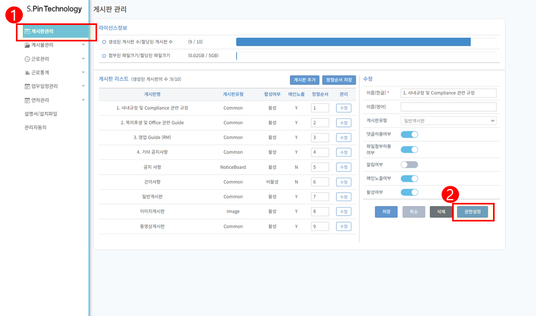Enable the 알림여부 switch
536x316 pixels.
tap(409, 165)
